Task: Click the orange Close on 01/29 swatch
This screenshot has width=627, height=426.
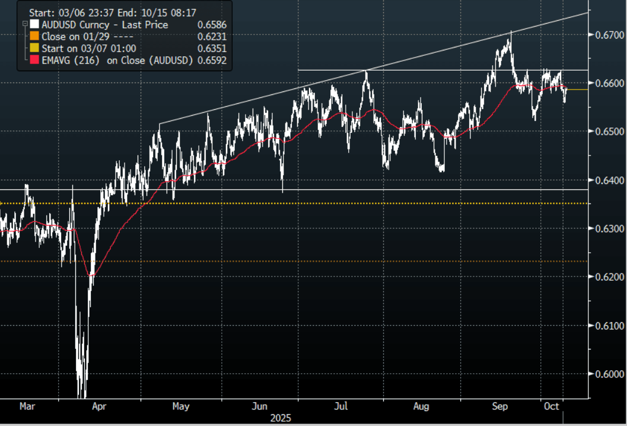Action: click(x=34, y=37)
